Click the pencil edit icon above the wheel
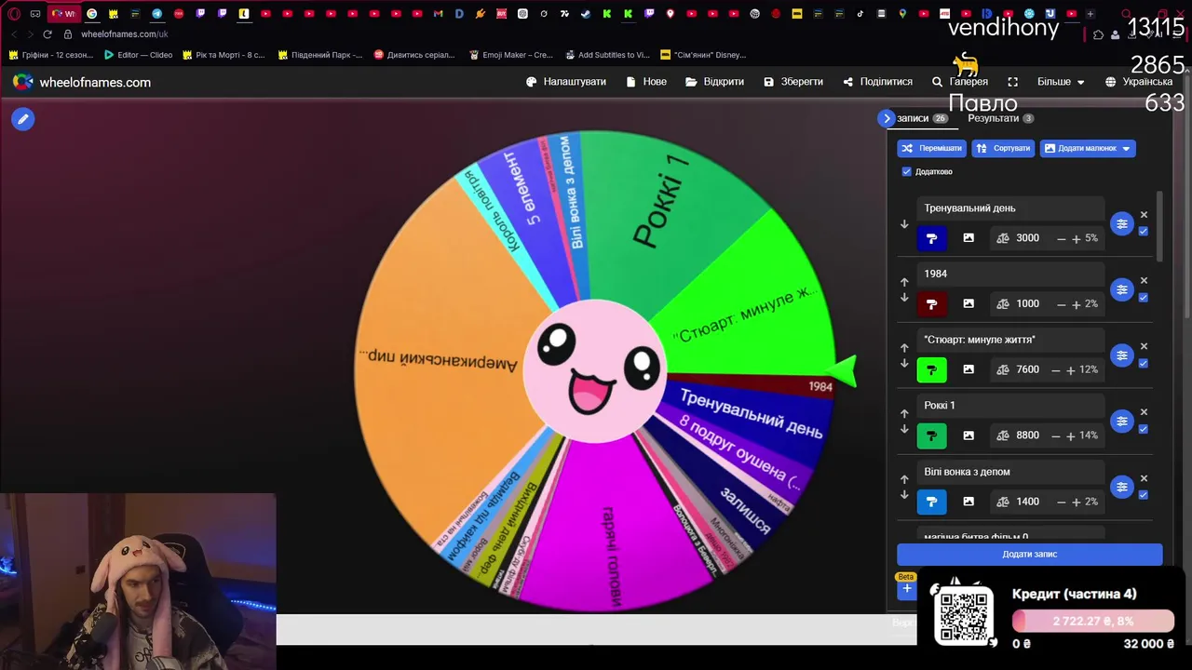The image size is (1192, 670). click(x=23, y=119)
